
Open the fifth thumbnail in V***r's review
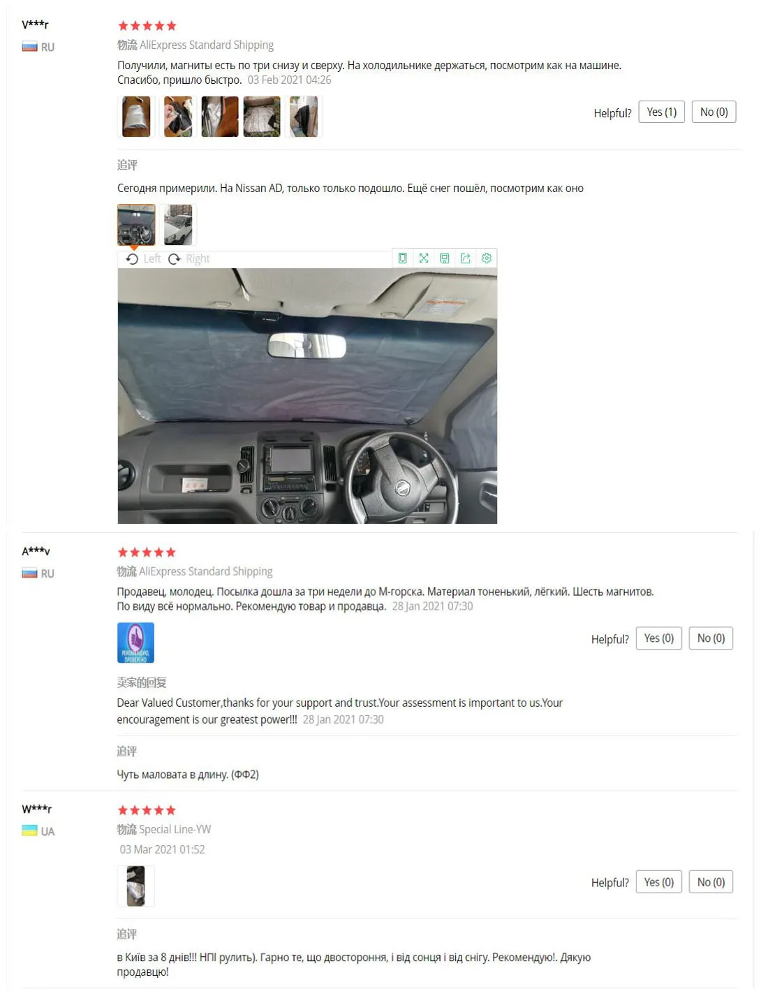point(304,117)
